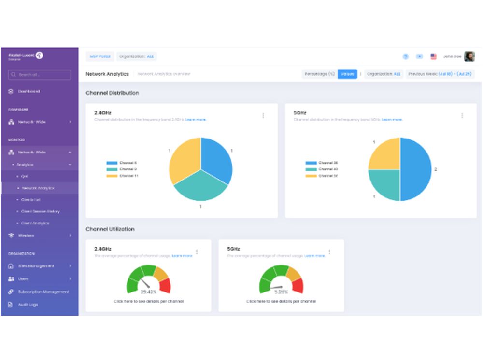Screen dimensions: 483x362
Task: Open Client Session History
Action: pyautogui.click(x=39, y=211)
